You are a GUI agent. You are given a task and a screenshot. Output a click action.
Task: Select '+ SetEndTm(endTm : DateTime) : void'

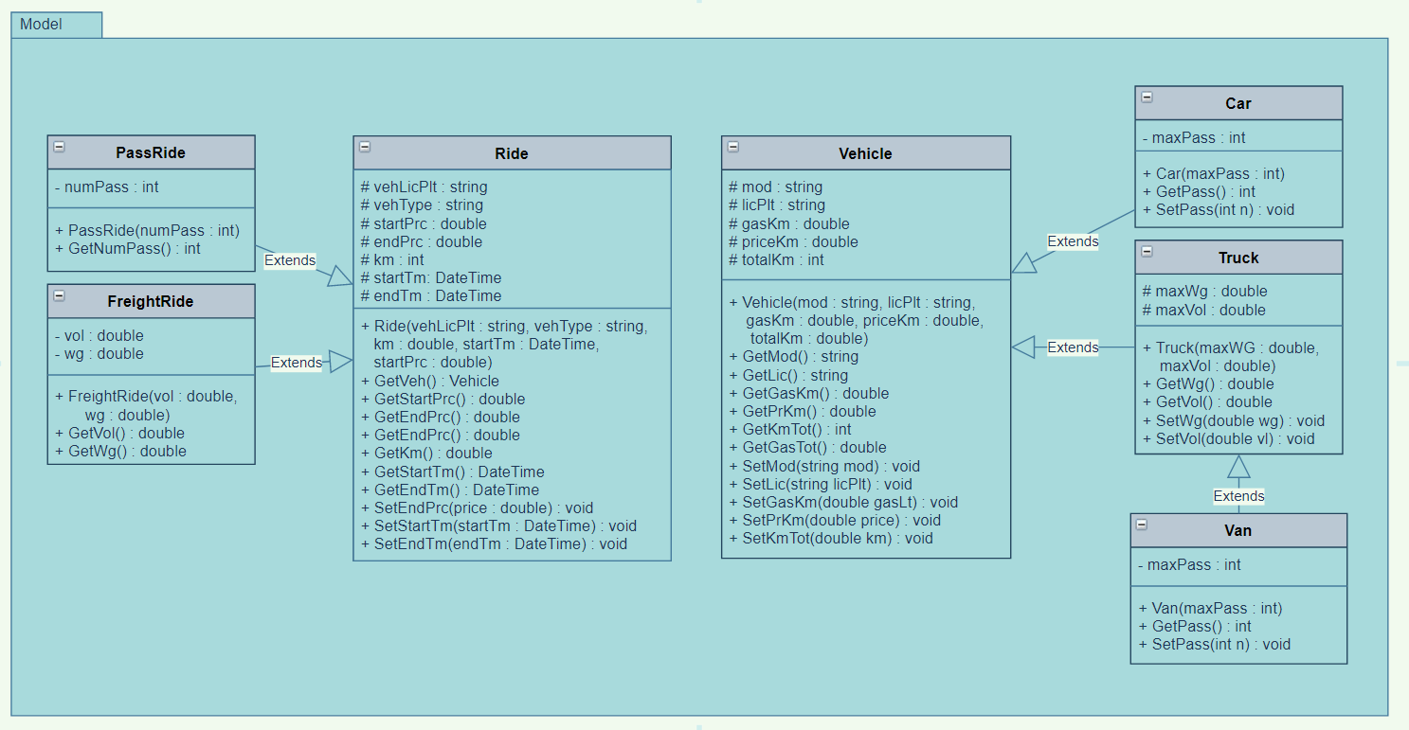click(x=494, y=543)
